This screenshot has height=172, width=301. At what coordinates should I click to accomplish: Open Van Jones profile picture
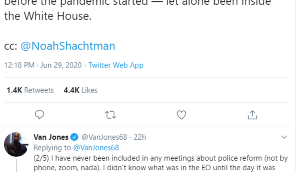click(x=16, y=144)
